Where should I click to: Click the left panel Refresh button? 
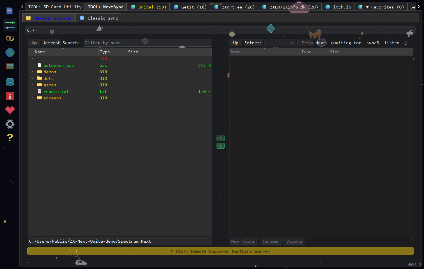pos(51,43)
